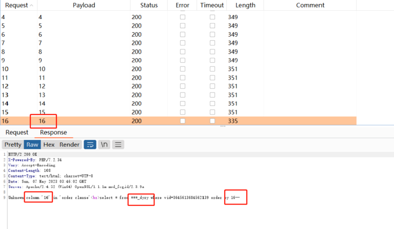This screenshot has height=229, width=394.
Task: Open the hamburger options menu icon
Action: point(118,145)
